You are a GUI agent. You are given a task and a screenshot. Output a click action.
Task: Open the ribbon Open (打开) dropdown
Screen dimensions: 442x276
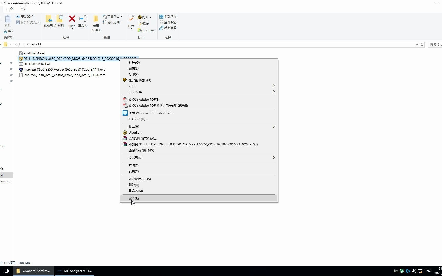145,17
